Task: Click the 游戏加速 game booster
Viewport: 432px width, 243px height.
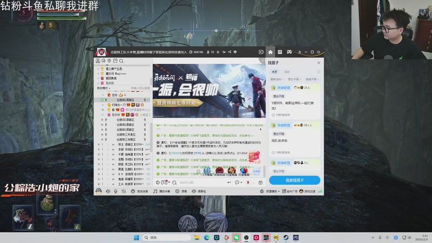Action: (307, 191)
